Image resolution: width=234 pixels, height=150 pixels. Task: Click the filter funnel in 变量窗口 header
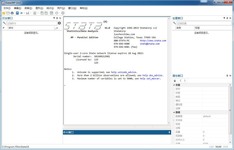[x=224, y=18]
